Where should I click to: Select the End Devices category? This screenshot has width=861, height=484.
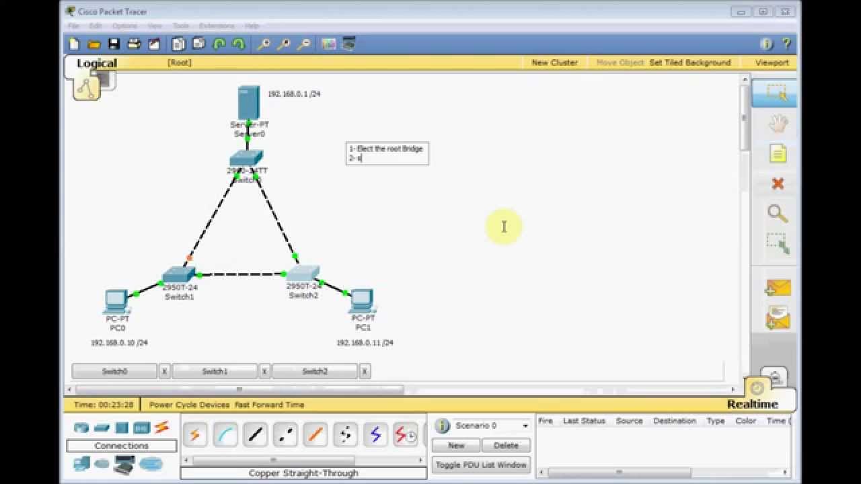[81, 463]
